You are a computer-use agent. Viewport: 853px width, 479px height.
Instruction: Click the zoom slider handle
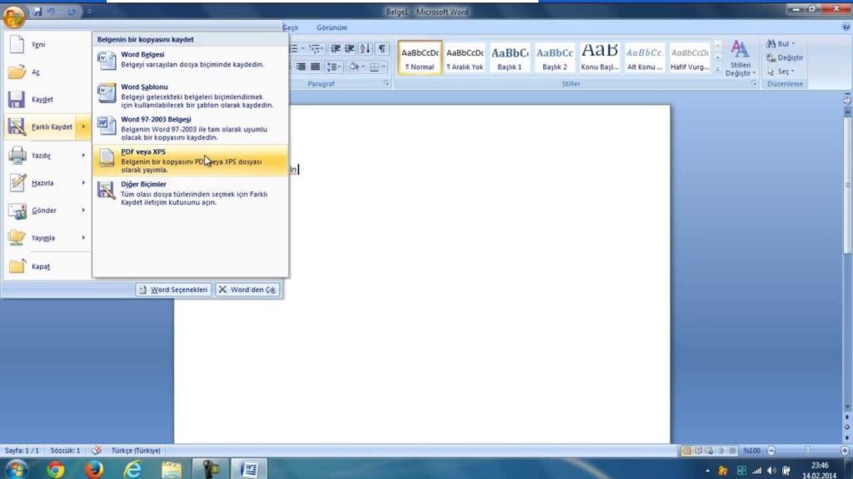pos(807,450)
